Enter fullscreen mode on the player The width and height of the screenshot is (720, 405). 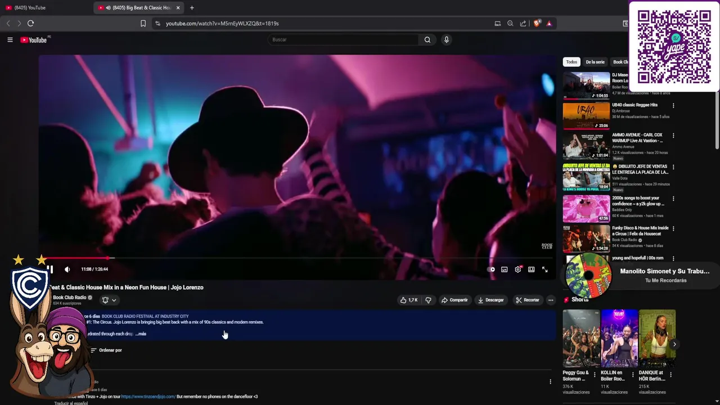click(544, 269)
